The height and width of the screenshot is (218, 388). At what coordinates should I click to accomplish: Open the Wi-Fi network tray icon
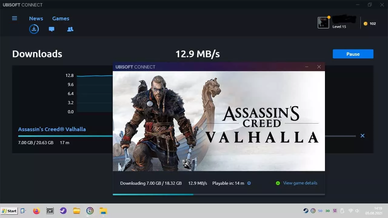(351, 211)
